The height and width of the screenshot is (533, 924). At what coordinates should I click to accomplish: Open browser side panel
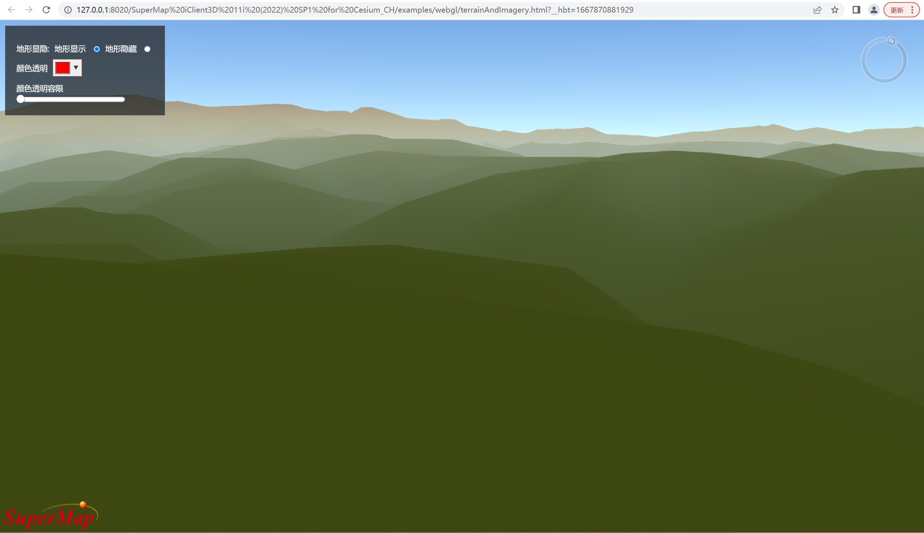coord(856,10)
